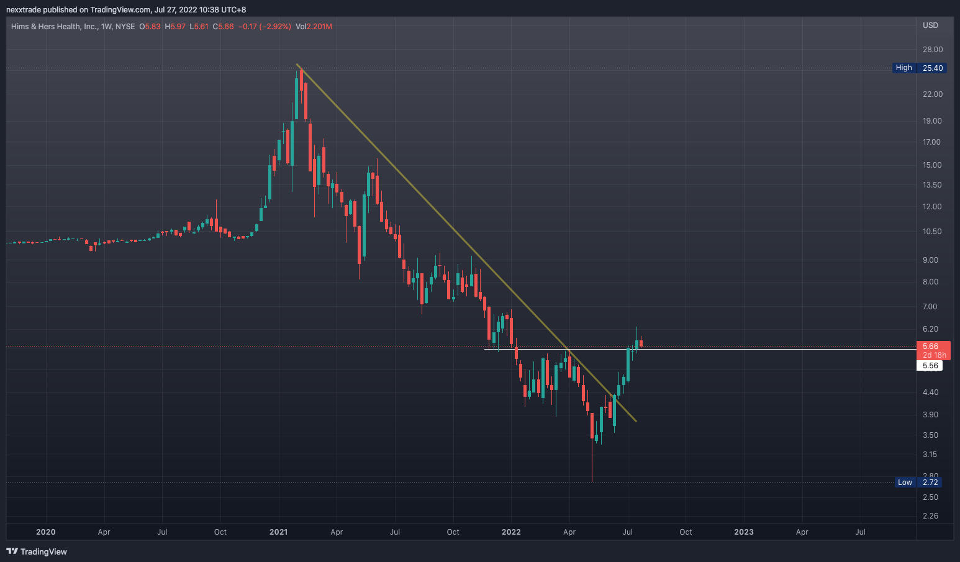This screenshot has width=960, height=562.
Task: Click the 28.00 price axis label
Action: pyautogui.click(x=933, y=50)
